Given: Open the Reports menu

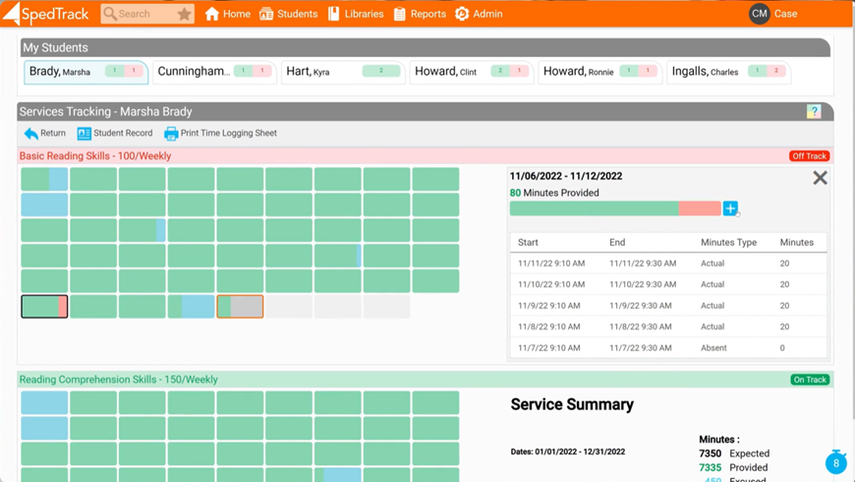Looking at the screenshot, I should [x=420, y=14].
